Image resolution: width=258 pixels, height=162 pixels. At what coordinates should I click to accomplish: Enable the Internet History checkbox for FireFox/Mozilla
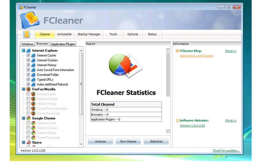pos(28,104)
